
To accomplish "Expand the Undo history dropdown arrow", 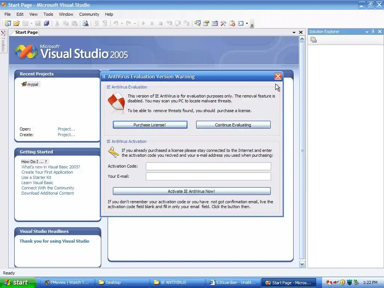I will (x=122, y=24).
